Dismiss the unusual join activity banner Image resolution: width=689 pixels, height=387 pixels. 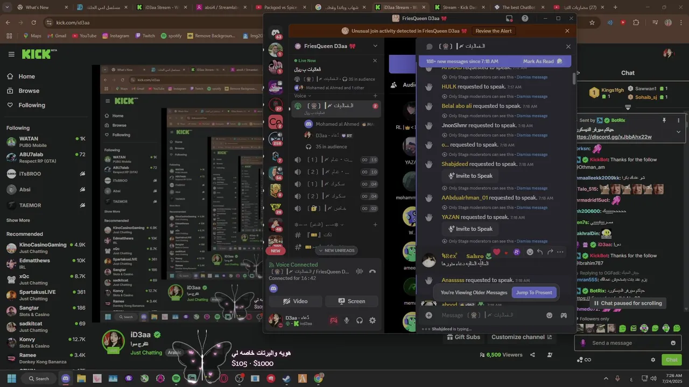click(x=567, y=31)
